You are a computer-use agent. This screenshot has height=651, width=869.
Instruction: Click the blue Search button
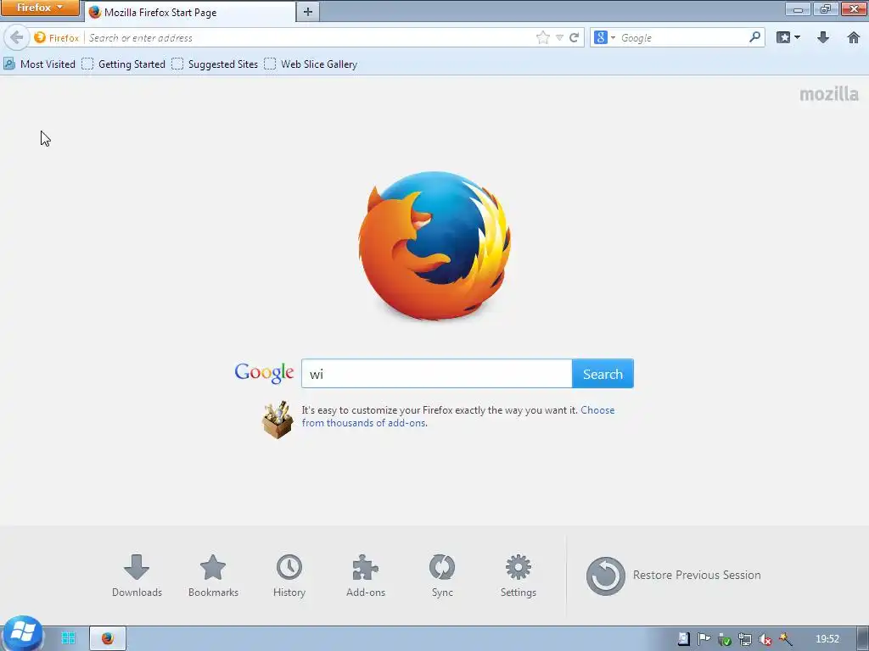[603, 374]
